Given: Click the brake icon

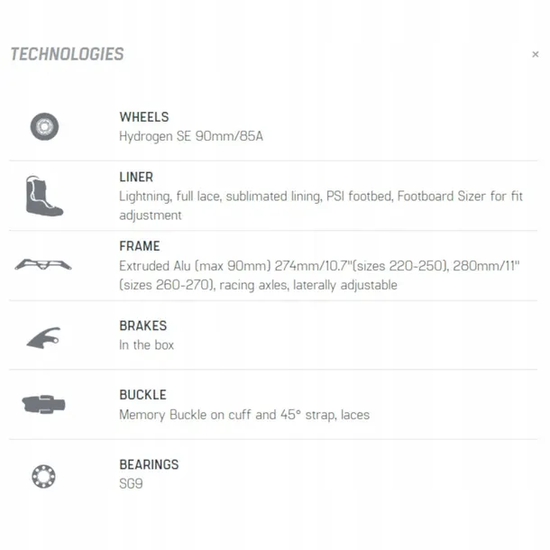Looking at the screenshot, I should pos(43,336).
